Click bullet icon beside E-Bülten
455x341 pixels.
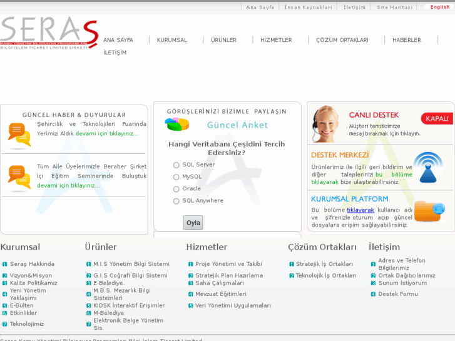[4, 305]
